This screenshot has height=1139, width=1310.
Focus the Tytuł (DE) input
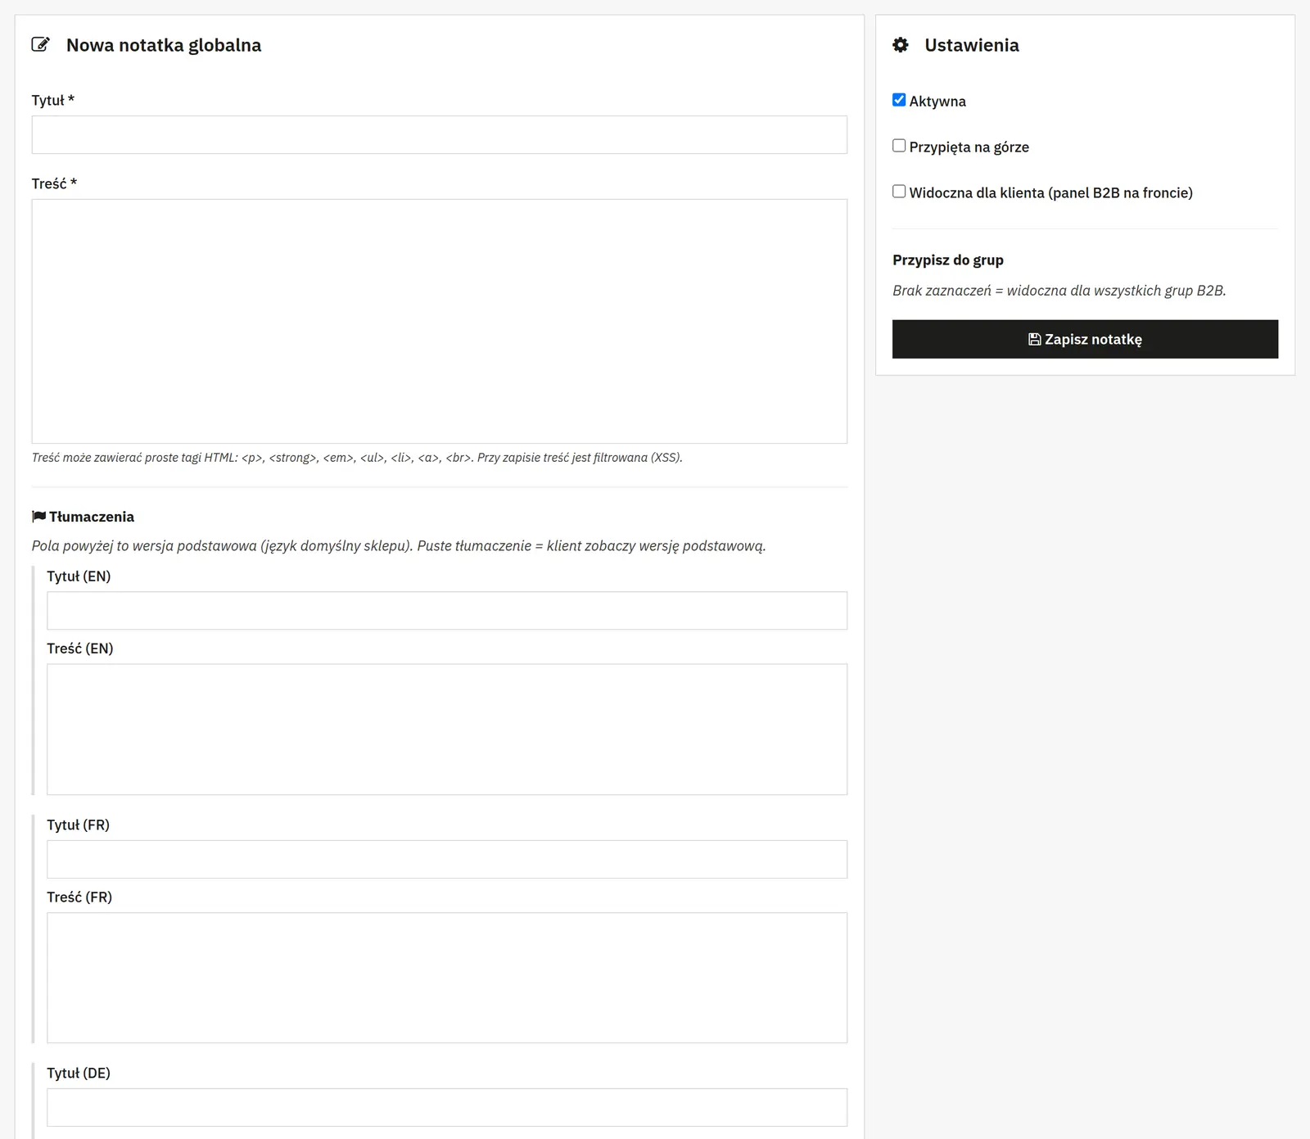click(x=447, y=1108)
